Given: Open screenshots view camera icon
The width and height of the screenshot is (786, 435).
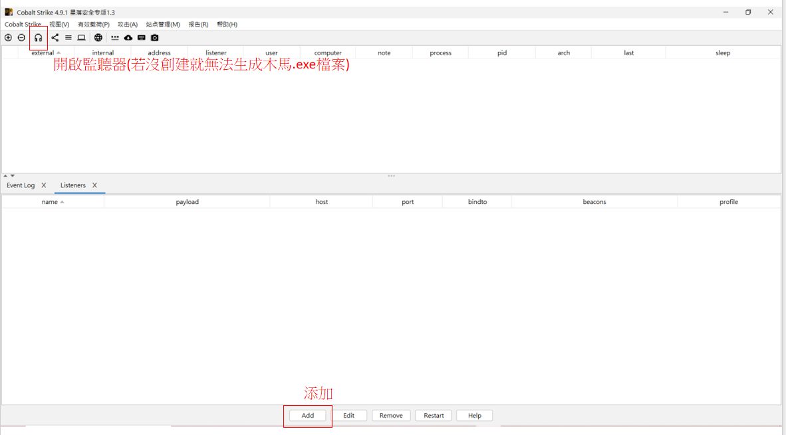Looking at the screenshot, I should (155, 38).
